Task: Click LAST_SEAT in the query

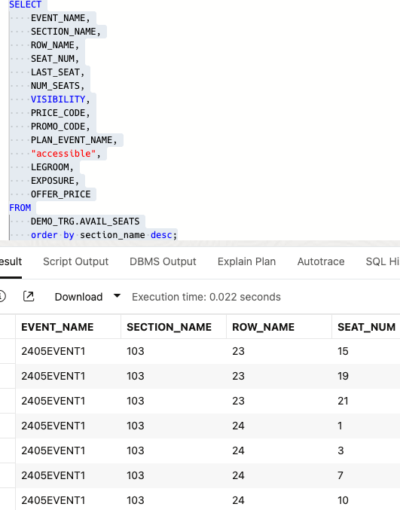Action: click(x=55, y=72)
